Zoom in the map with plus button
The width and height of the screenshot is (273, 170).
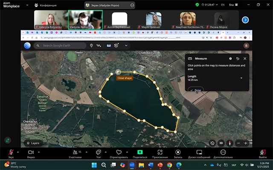click(246, 143)
